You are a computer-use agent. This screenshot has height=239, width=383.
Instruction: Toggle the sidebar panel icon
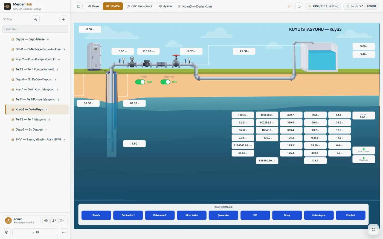click(79, 6)
